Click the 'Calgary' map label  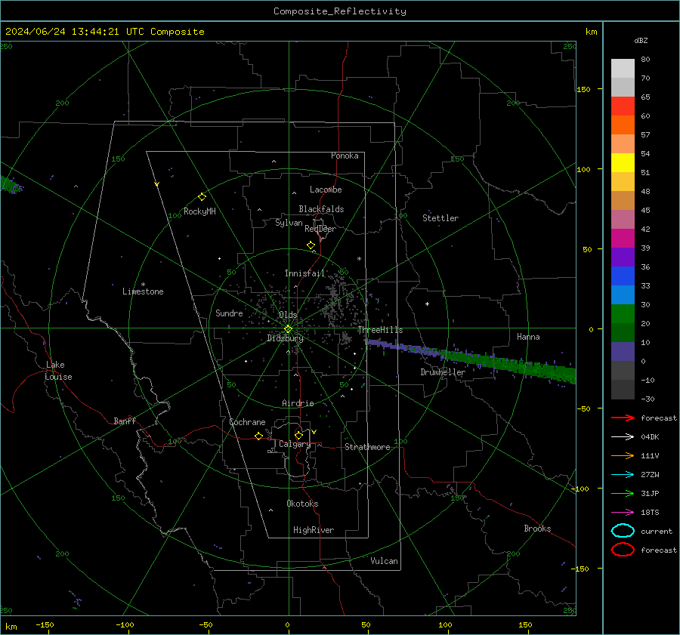click(295, 444)
